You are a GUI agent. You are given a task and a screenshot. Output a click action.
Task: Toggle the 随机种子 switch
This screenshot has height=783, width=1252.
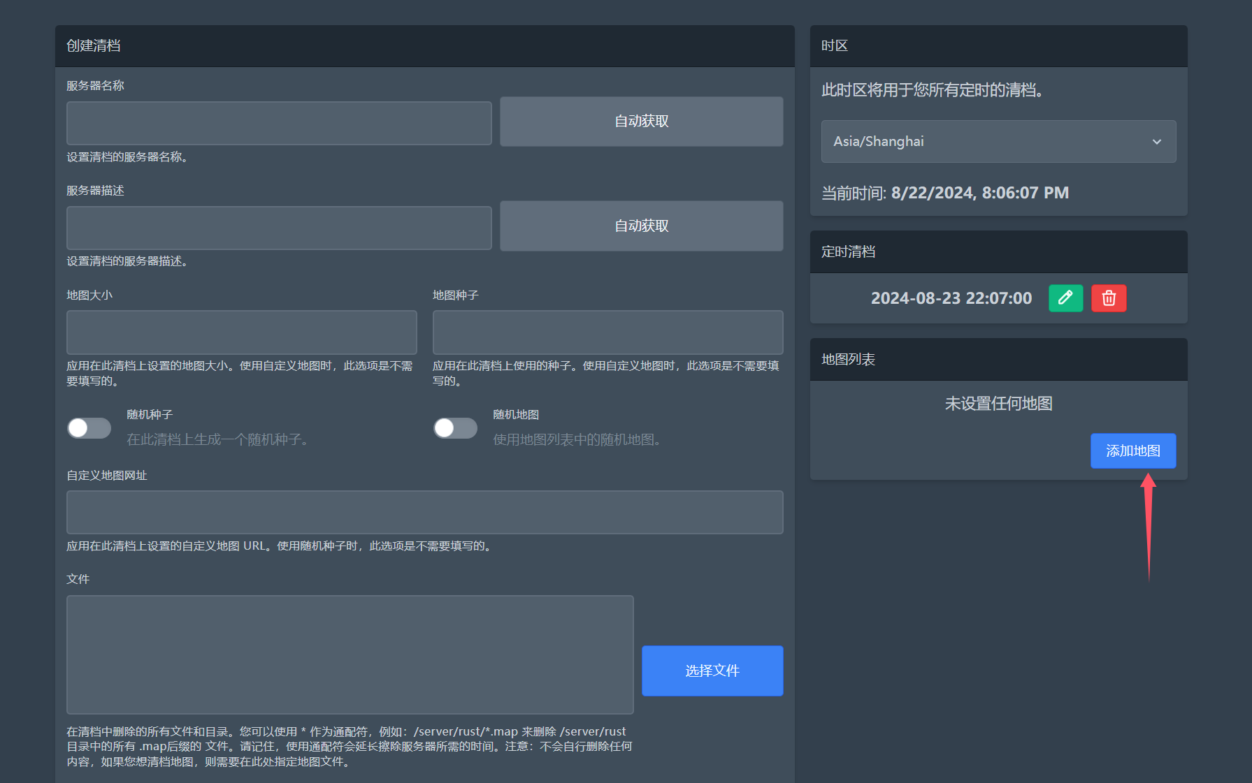pos(89,428)
